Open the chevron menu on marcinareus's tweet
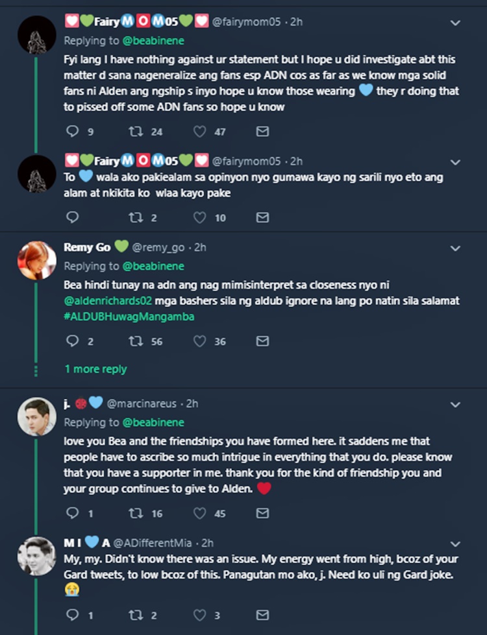This screenshot has width=487, height=635. point(455,404)
